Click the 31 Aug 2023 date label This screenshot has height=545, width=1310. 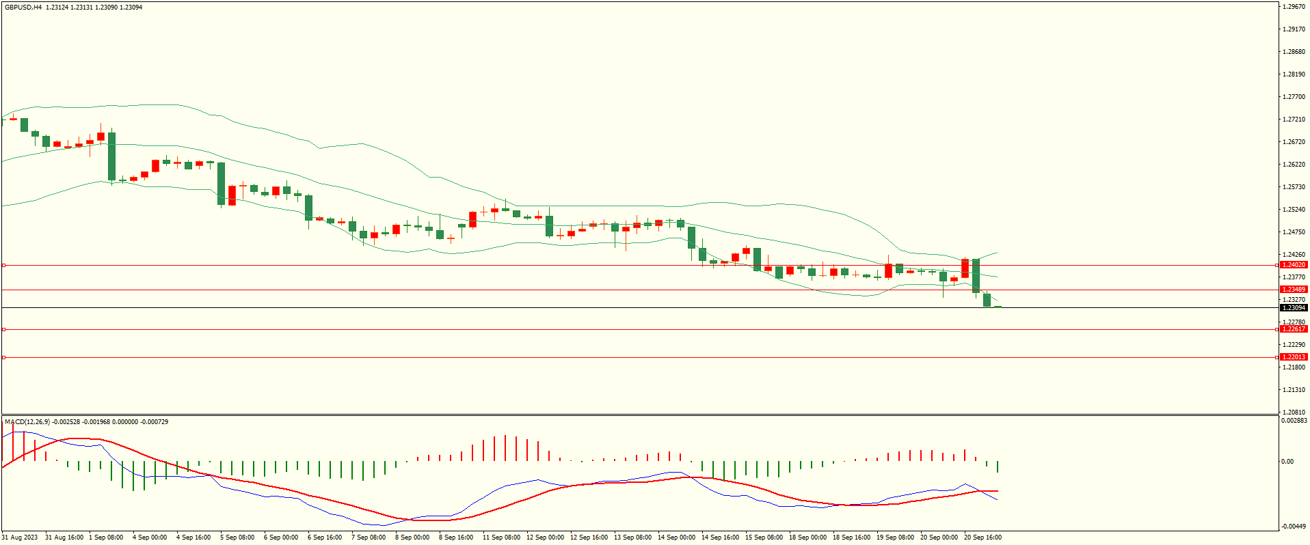pyautogui.click(x=21, y=537)
